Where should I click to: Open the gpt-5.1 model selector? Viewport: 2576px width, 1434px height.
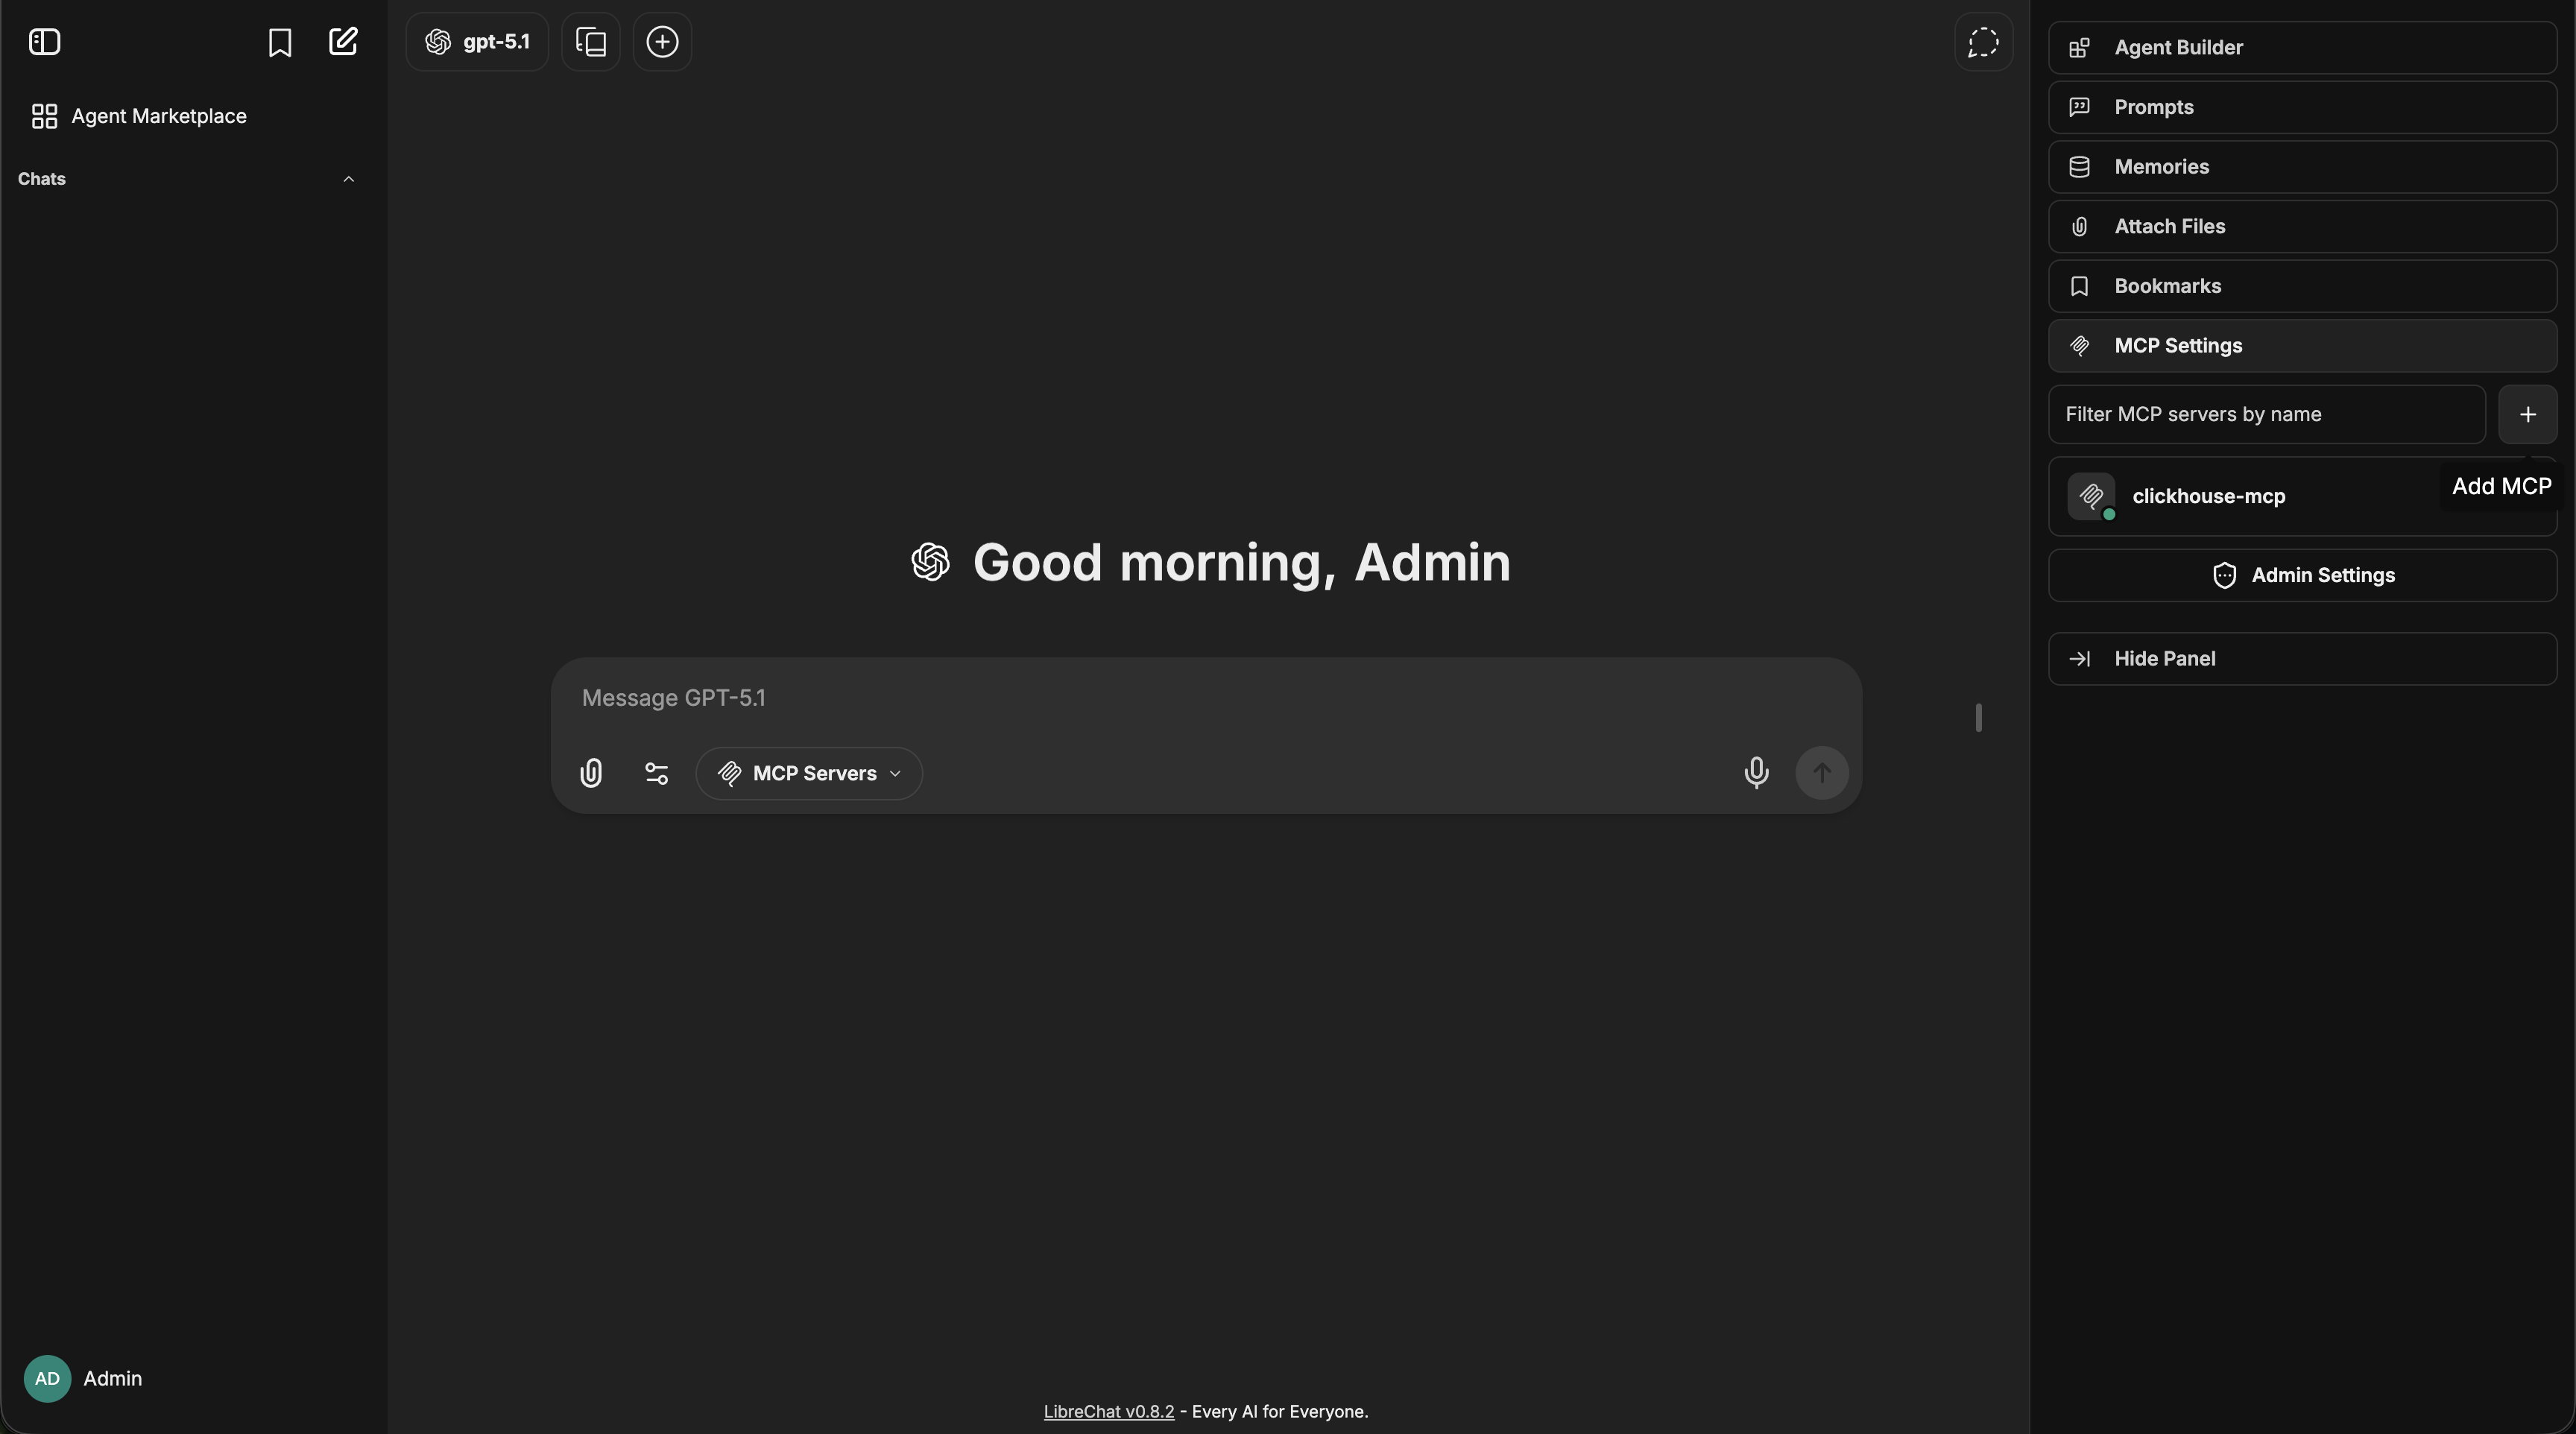coord(477,42)
